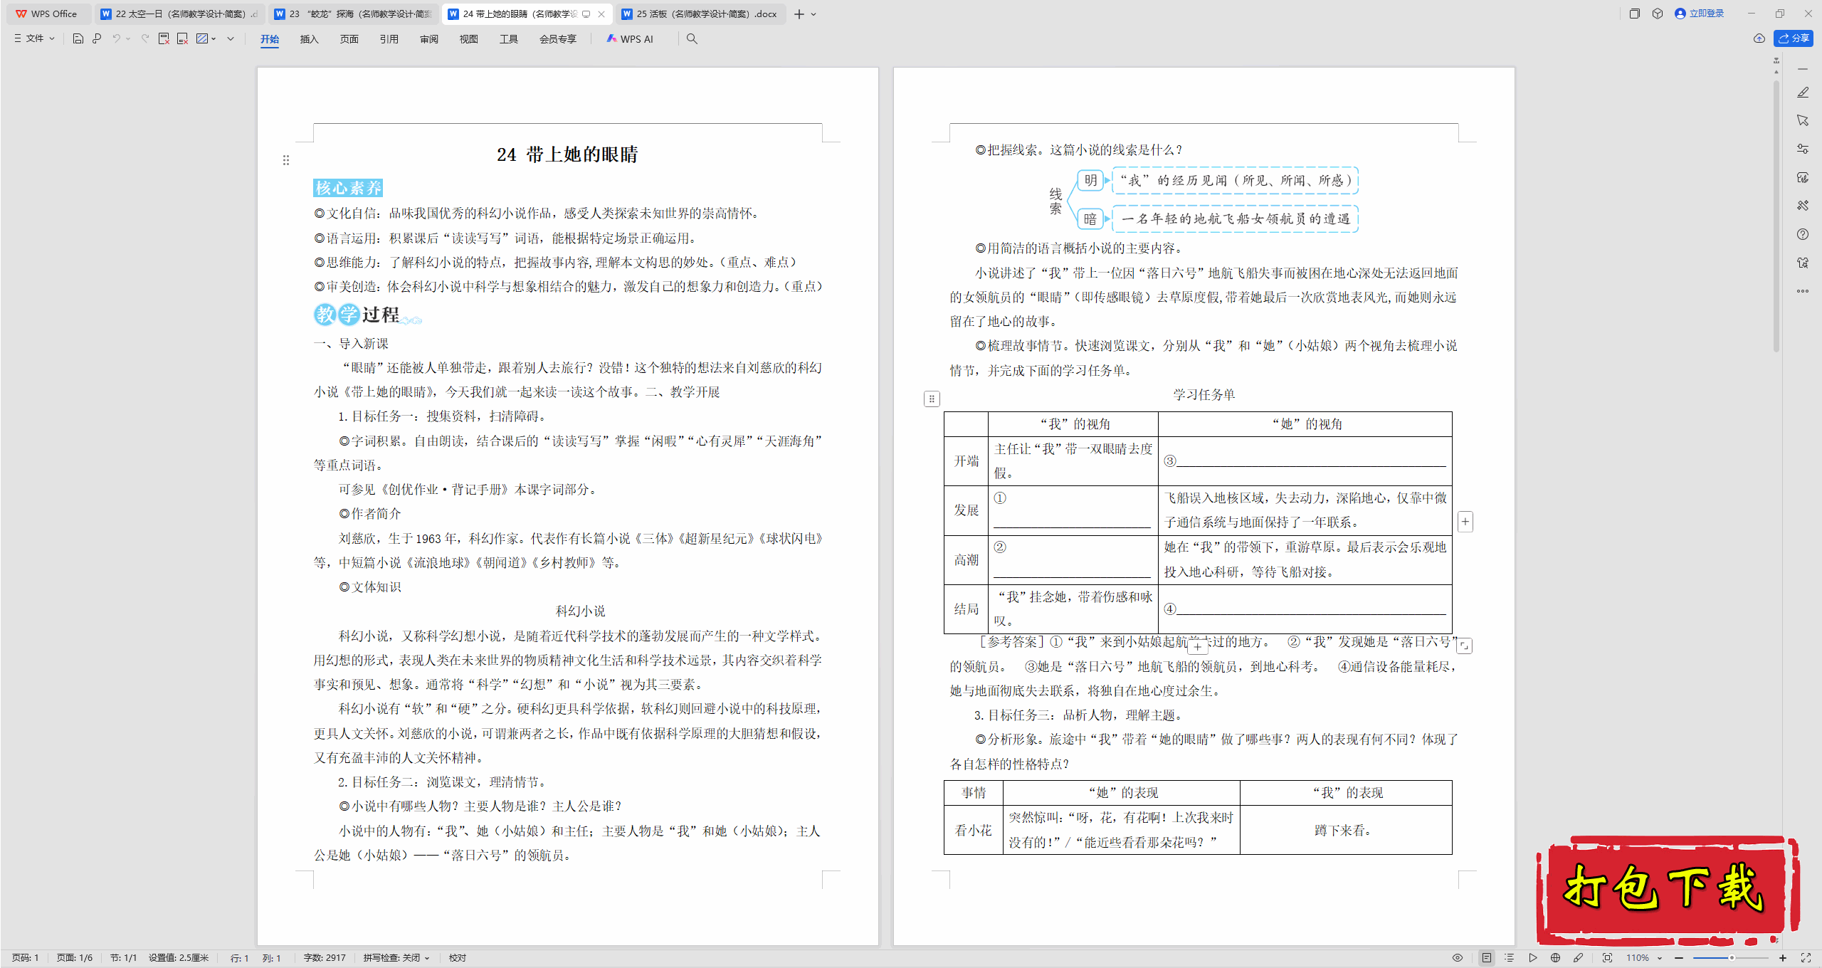Collapse the right sidebar with the dash icon

(1803, 69)
